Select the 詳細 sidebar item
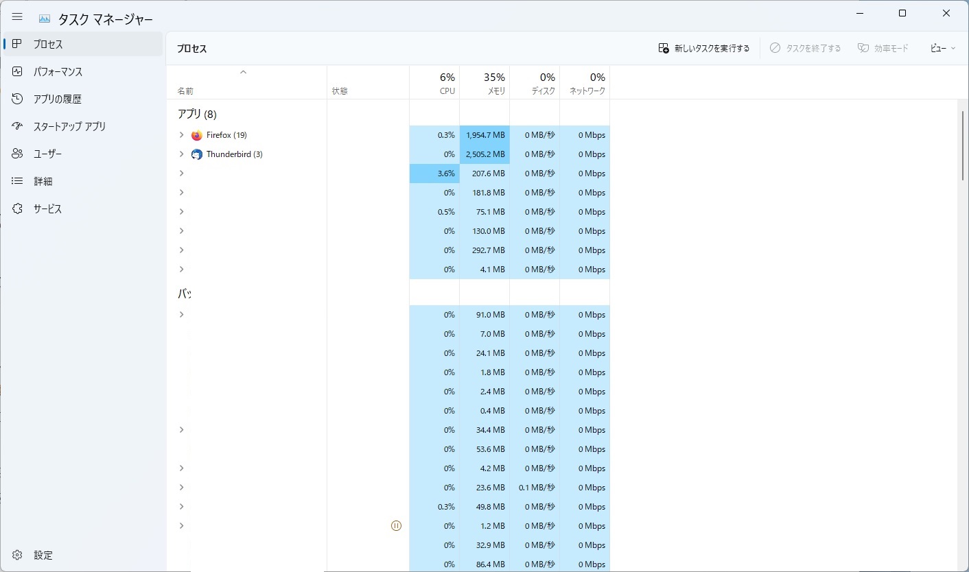This screenshot has height=572, width=969. [x=43, y=182]
